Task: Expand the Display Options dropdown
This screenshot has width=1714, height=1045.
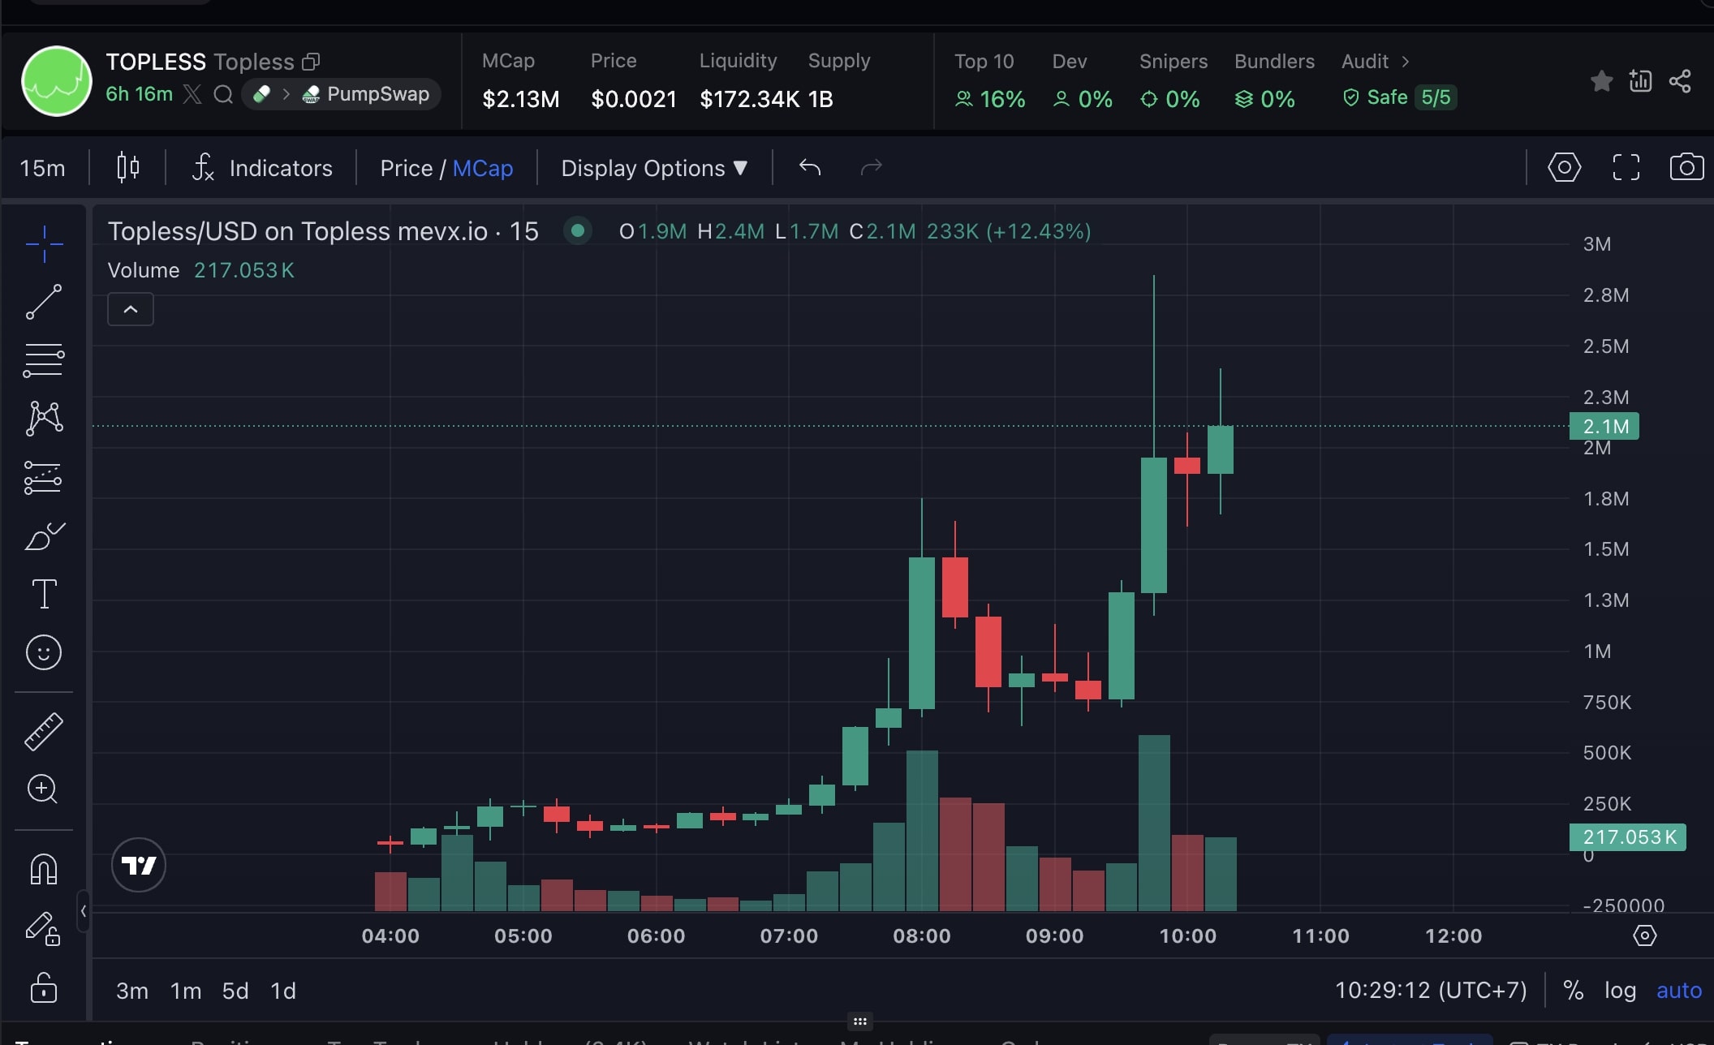Action: [x=654, y=168]
